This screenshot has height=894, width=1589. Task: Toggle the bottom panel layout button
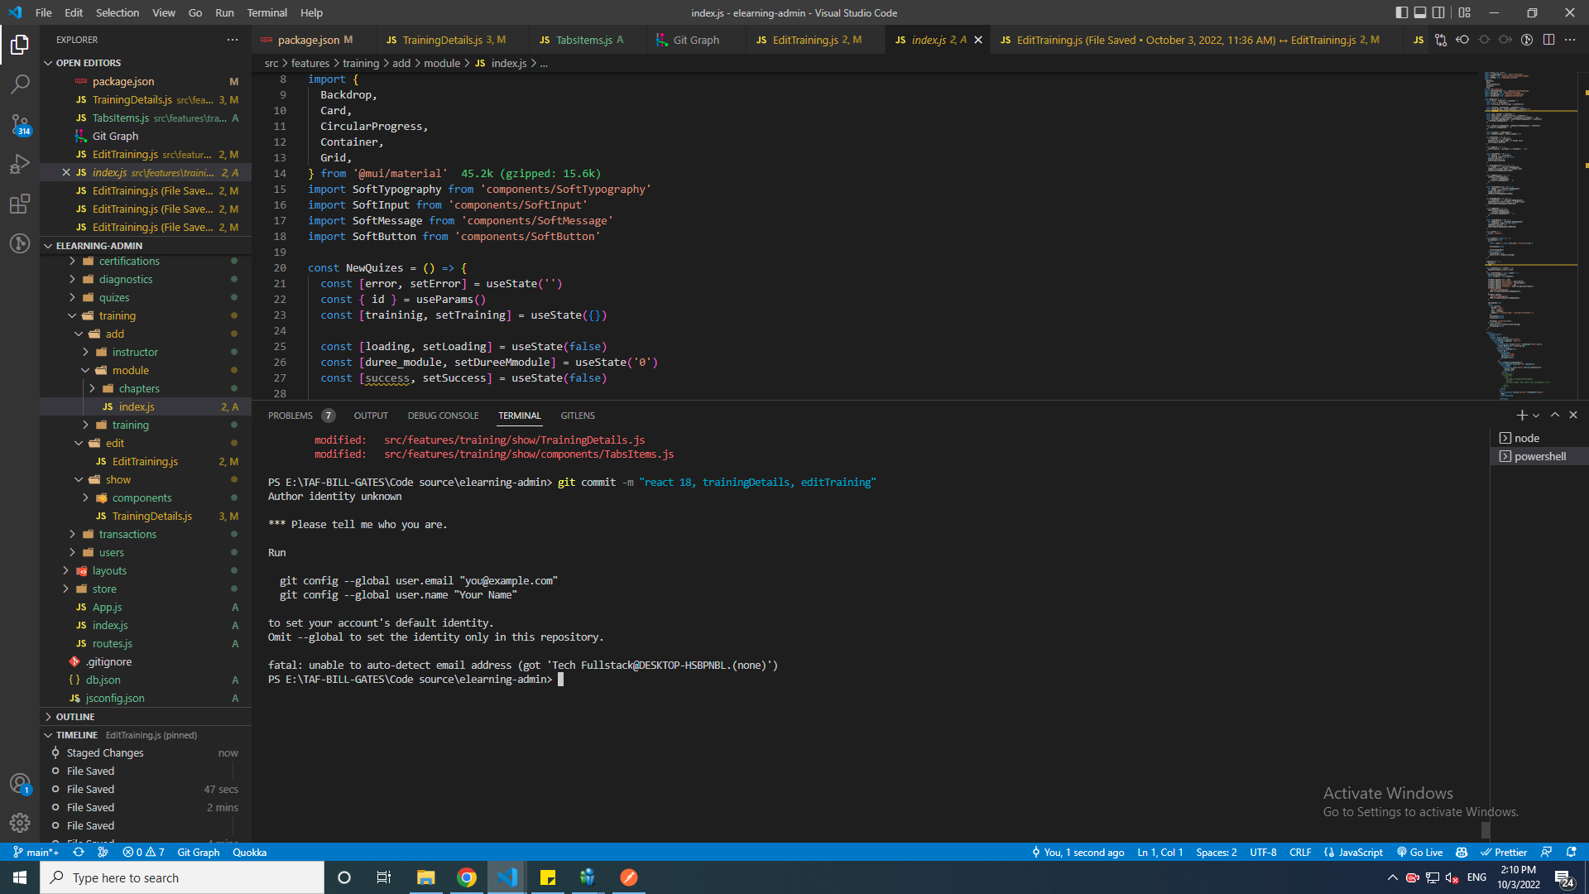(x=1420, y=12)
